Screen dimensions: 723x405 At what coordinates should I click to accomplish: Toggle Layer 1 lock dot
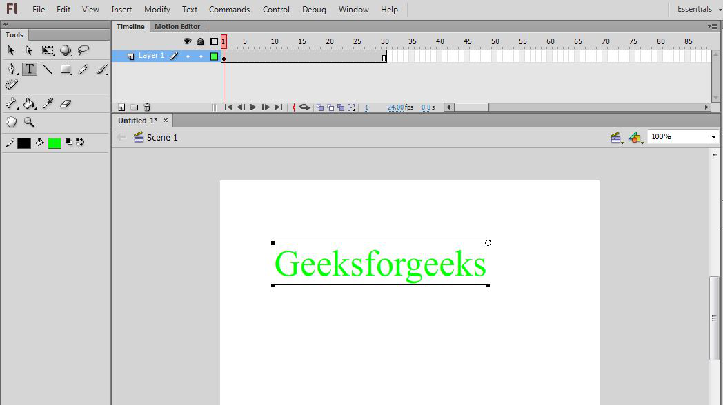[x=201, y=56]
